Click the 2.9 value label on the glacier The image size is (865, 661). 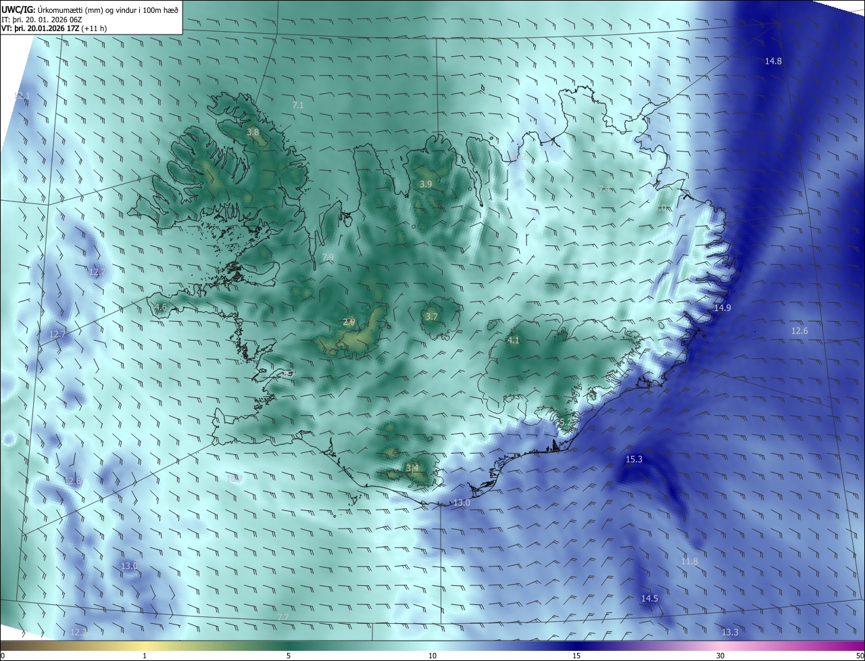point(349,322)
